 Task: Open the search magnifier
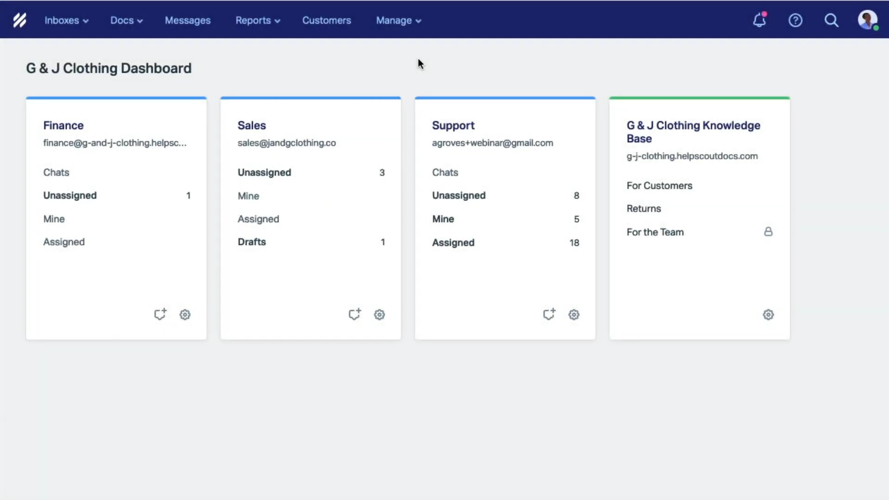[832, 20]
